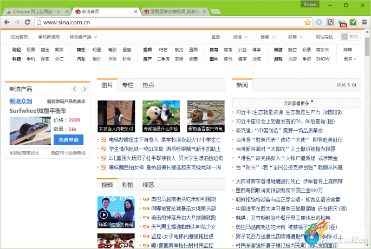Open the 新浪众测 link
The height and width of the screenshot is (249, 371).
21,101
